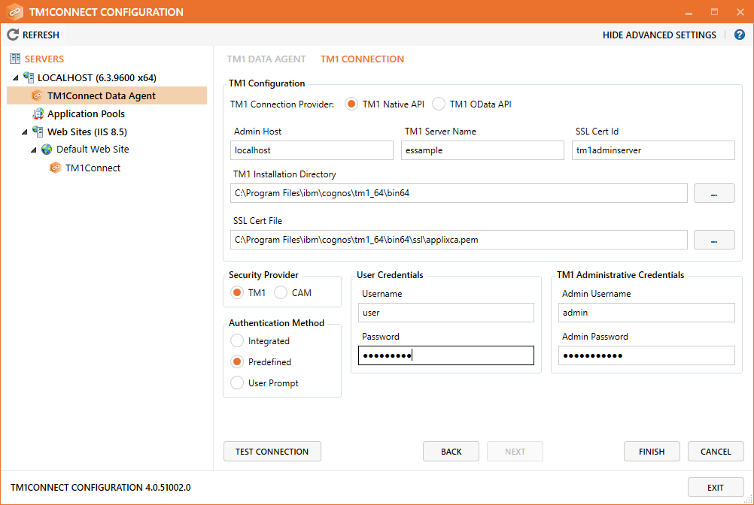754x505 pixels.
Task: Cancel the configuration wizard
Action: pyautogui.click(x=716, y=451)
